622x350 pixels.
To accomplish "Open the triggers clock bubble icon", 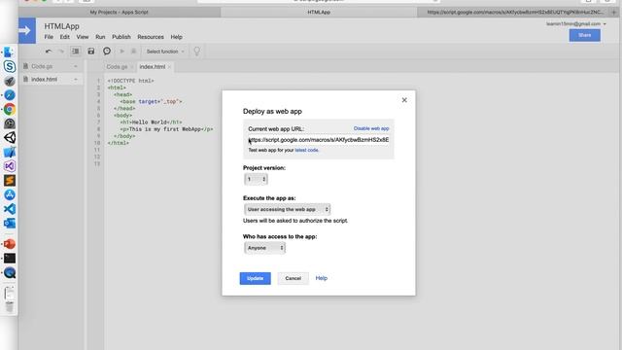I will click(x=107, y=52).
